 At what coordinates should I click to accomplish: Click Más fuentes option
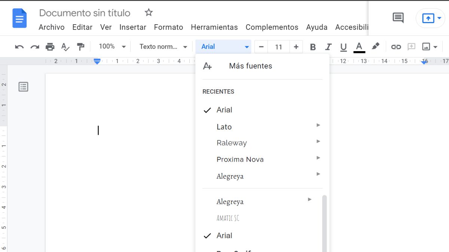pyautogui.click(x=251, y=66)
